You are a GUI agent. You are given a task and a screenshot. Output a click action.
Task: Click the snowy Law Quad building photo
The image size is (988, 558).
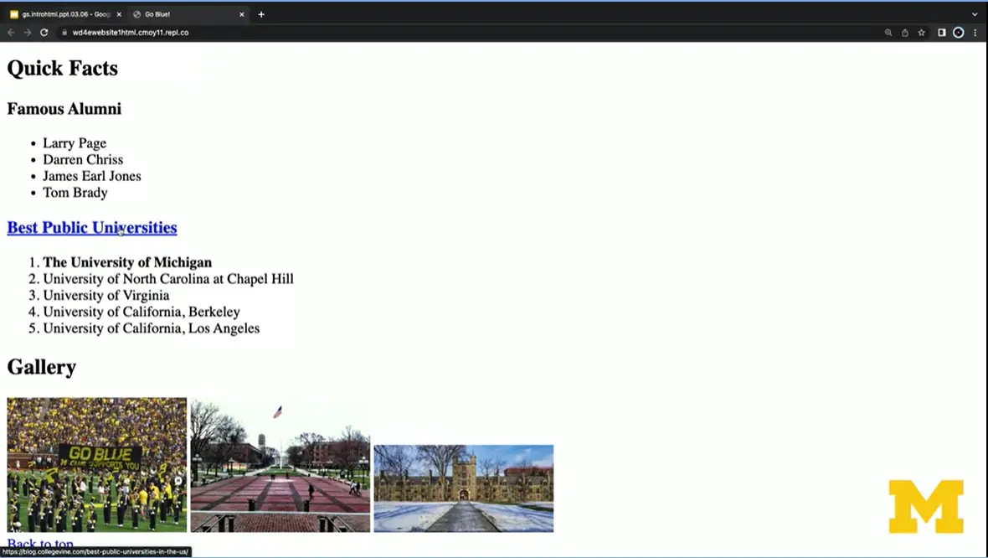pyautogui.click(x=463, y=488)
